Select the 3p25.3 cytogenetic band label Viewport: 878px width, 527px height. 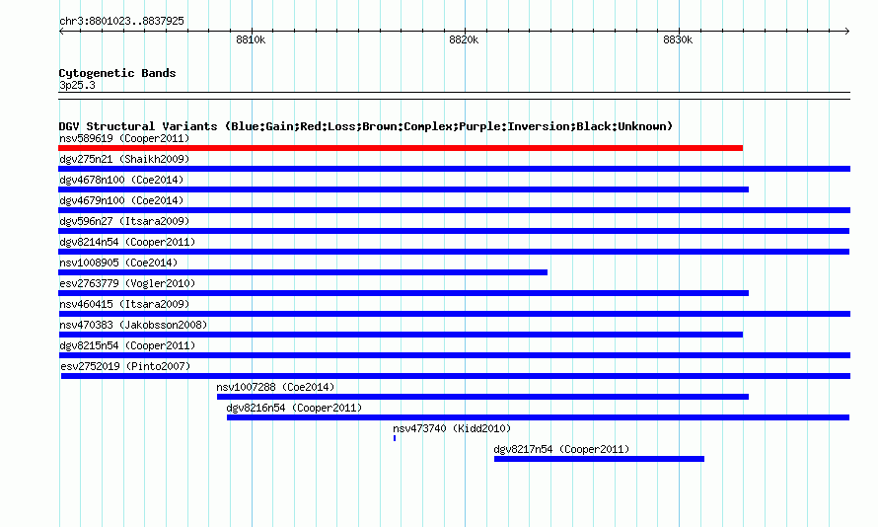(77, 85)
